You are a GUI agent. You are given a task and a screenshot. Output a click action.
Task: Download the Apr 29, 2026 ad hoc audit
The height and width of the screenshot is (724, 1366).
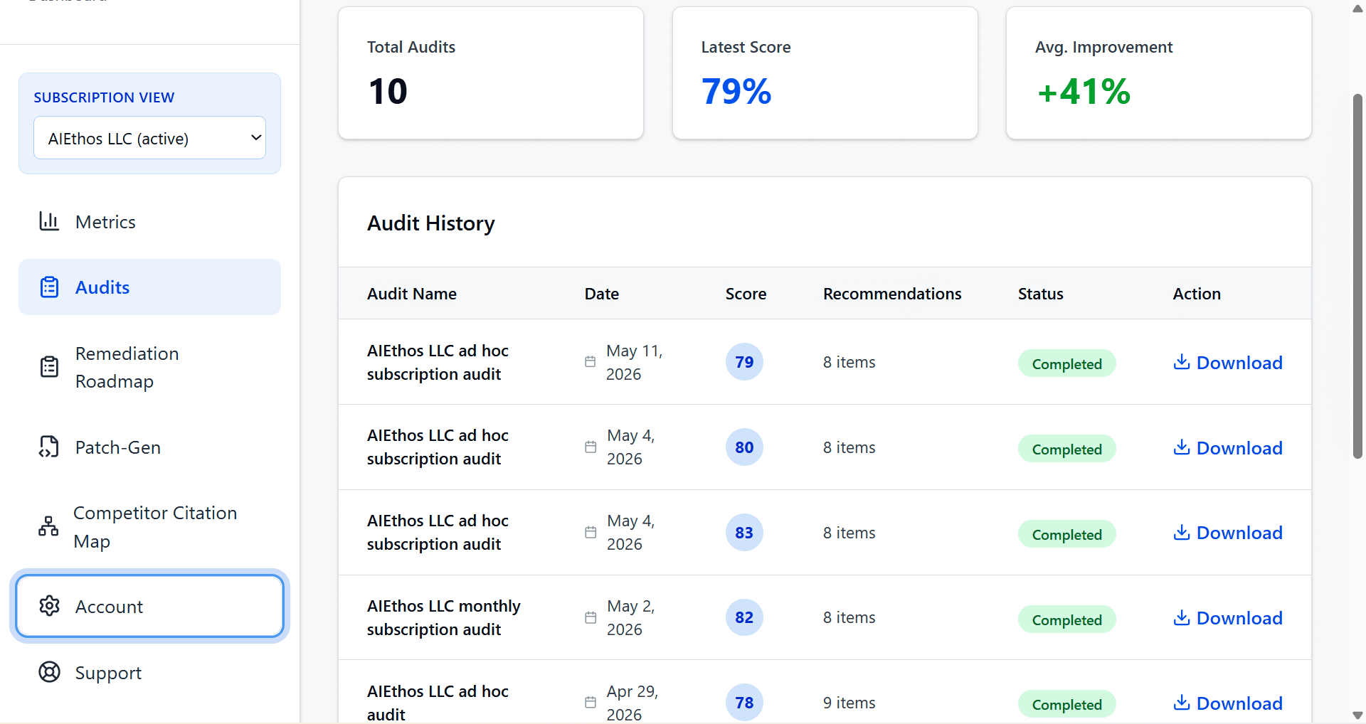pyautogui.click(x=1228, y=703)
